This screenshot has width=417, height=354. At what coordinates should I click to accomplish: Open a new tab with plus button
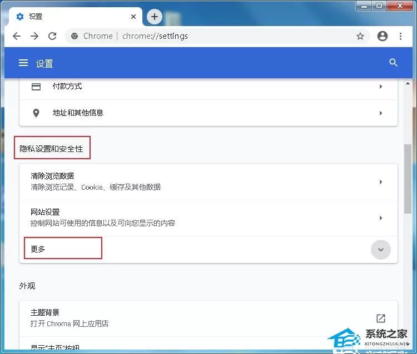[x=155, y=17]
